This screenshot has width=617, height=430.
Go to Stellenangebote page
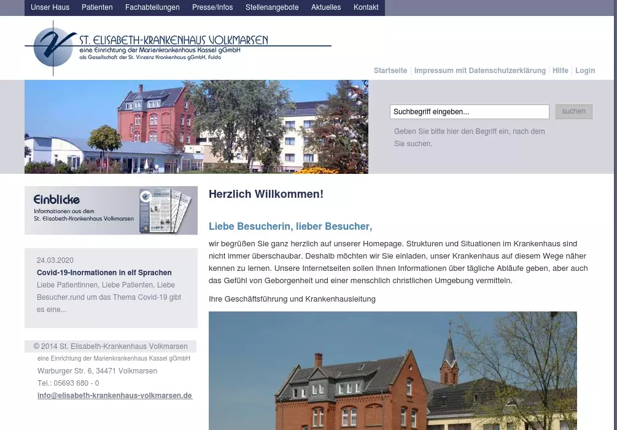(x=272, y=7)
